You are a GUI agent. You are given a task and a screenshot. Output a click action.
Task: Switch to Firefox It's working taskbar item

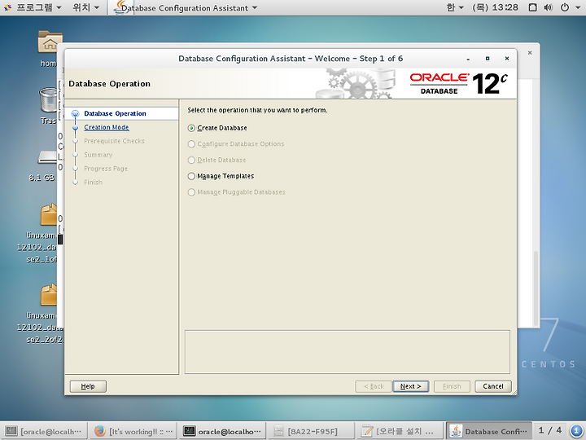pyautogui.click(x=133, y=431)
